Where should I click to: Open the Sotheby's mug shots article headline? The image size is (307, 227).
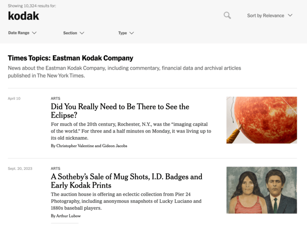[126, 181]
